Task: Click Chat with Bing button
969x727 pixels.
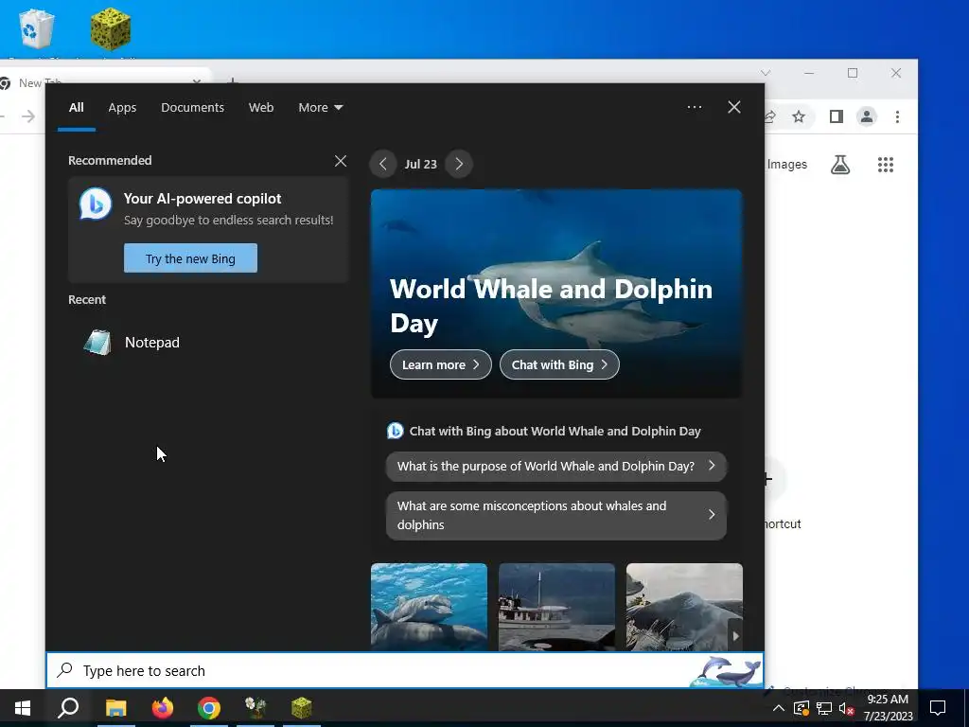Action: 559,364
